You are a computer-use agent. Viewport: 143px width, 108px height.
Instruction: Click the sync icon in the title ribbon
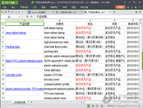(132, 7)
